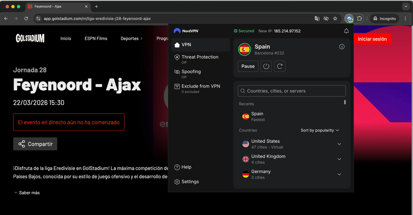This screenshot has width=413, height=215.
Task: Open the Spoofing setting, currently Off
Action: tap(201, 74)
